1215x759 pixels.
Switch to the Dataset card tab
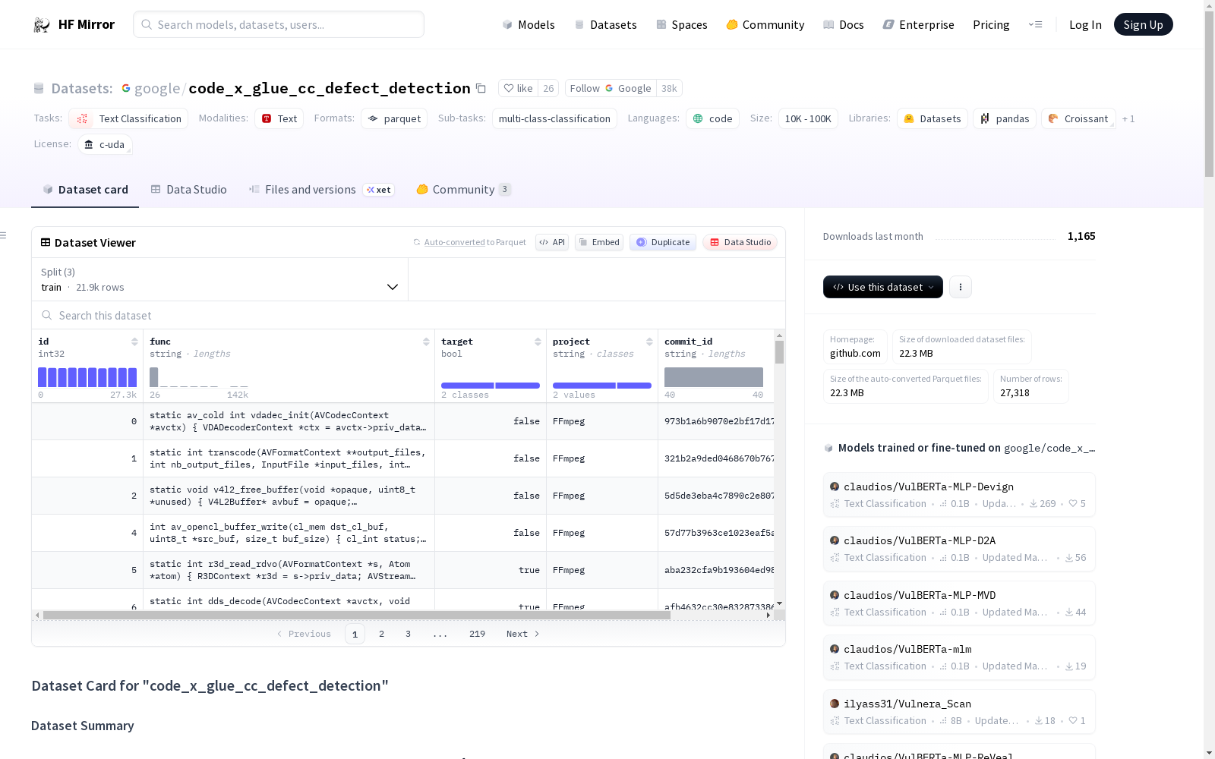(85, 190)
